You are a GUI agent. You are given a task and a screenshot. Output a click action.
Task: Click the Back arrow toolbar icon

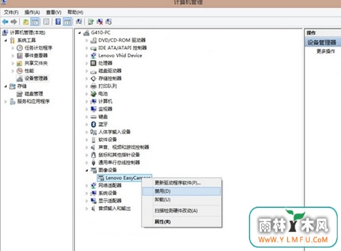coord(5,22)
